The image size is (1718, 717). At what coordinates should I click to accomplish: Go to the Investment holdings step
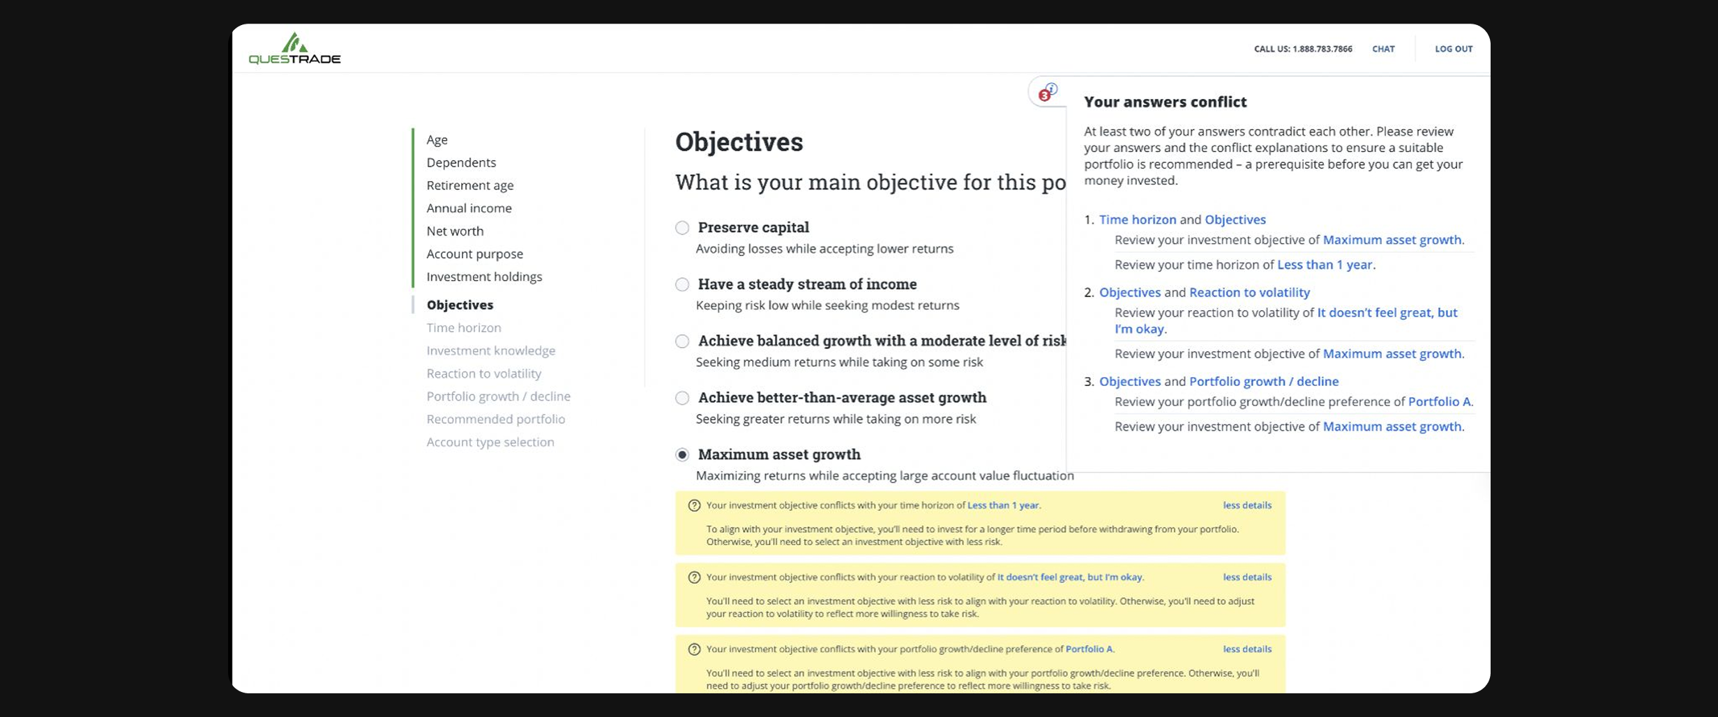[484, 277]
